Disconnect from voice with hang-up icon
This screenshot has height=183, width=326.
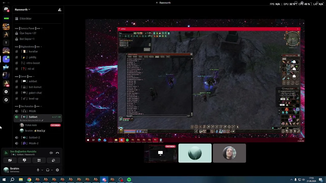[x=57, y=153]
